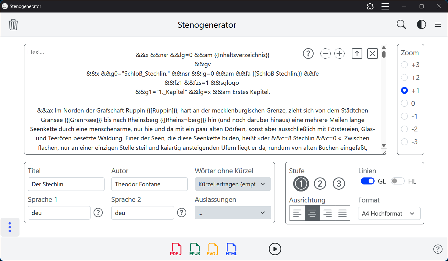The width and height of the screenshot is (448, 261).
Task: Toggle dark mode via the contrast icon
Action: (x=421, y=24)
